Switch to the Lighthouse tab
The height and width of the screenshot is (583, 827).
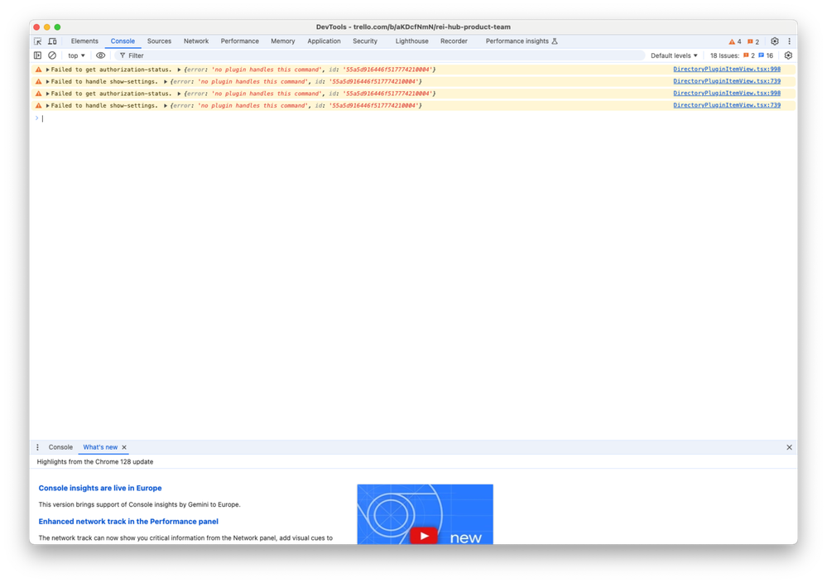(412, 41)
